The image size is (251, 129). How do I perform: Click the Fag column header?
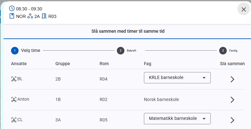click(147, 64)
